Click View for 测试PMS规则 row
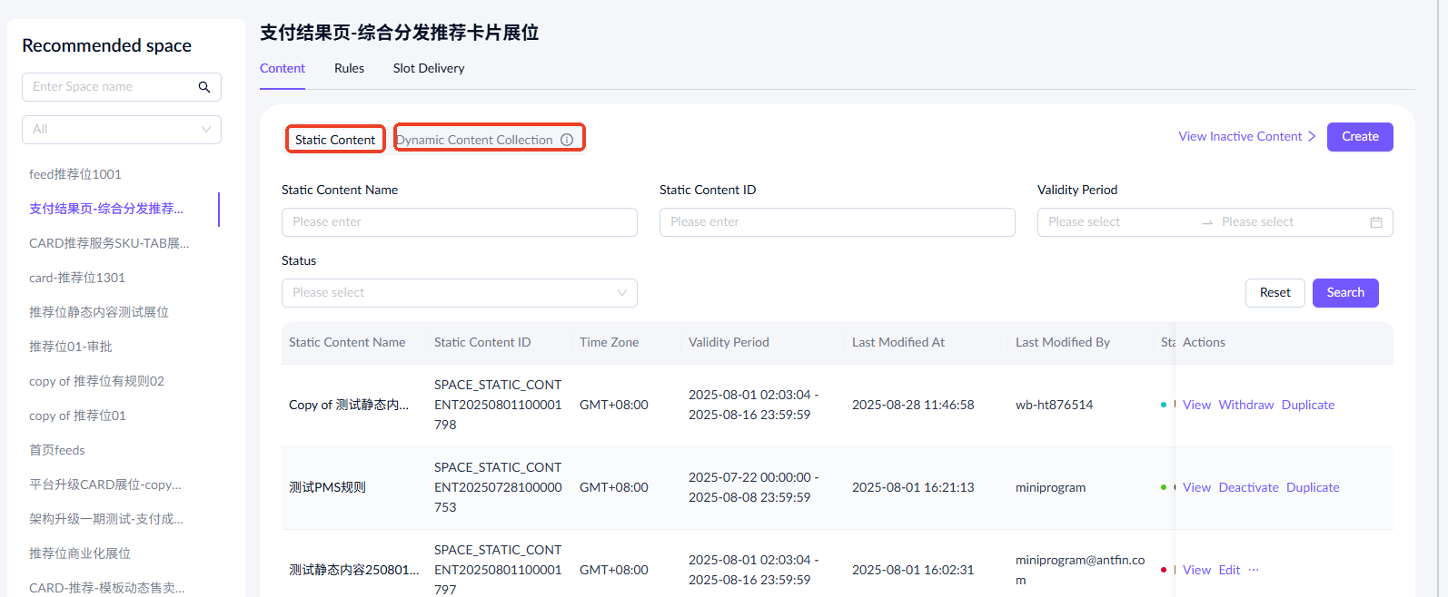This screenshot has height=597, width=1448. [1196, 487]
